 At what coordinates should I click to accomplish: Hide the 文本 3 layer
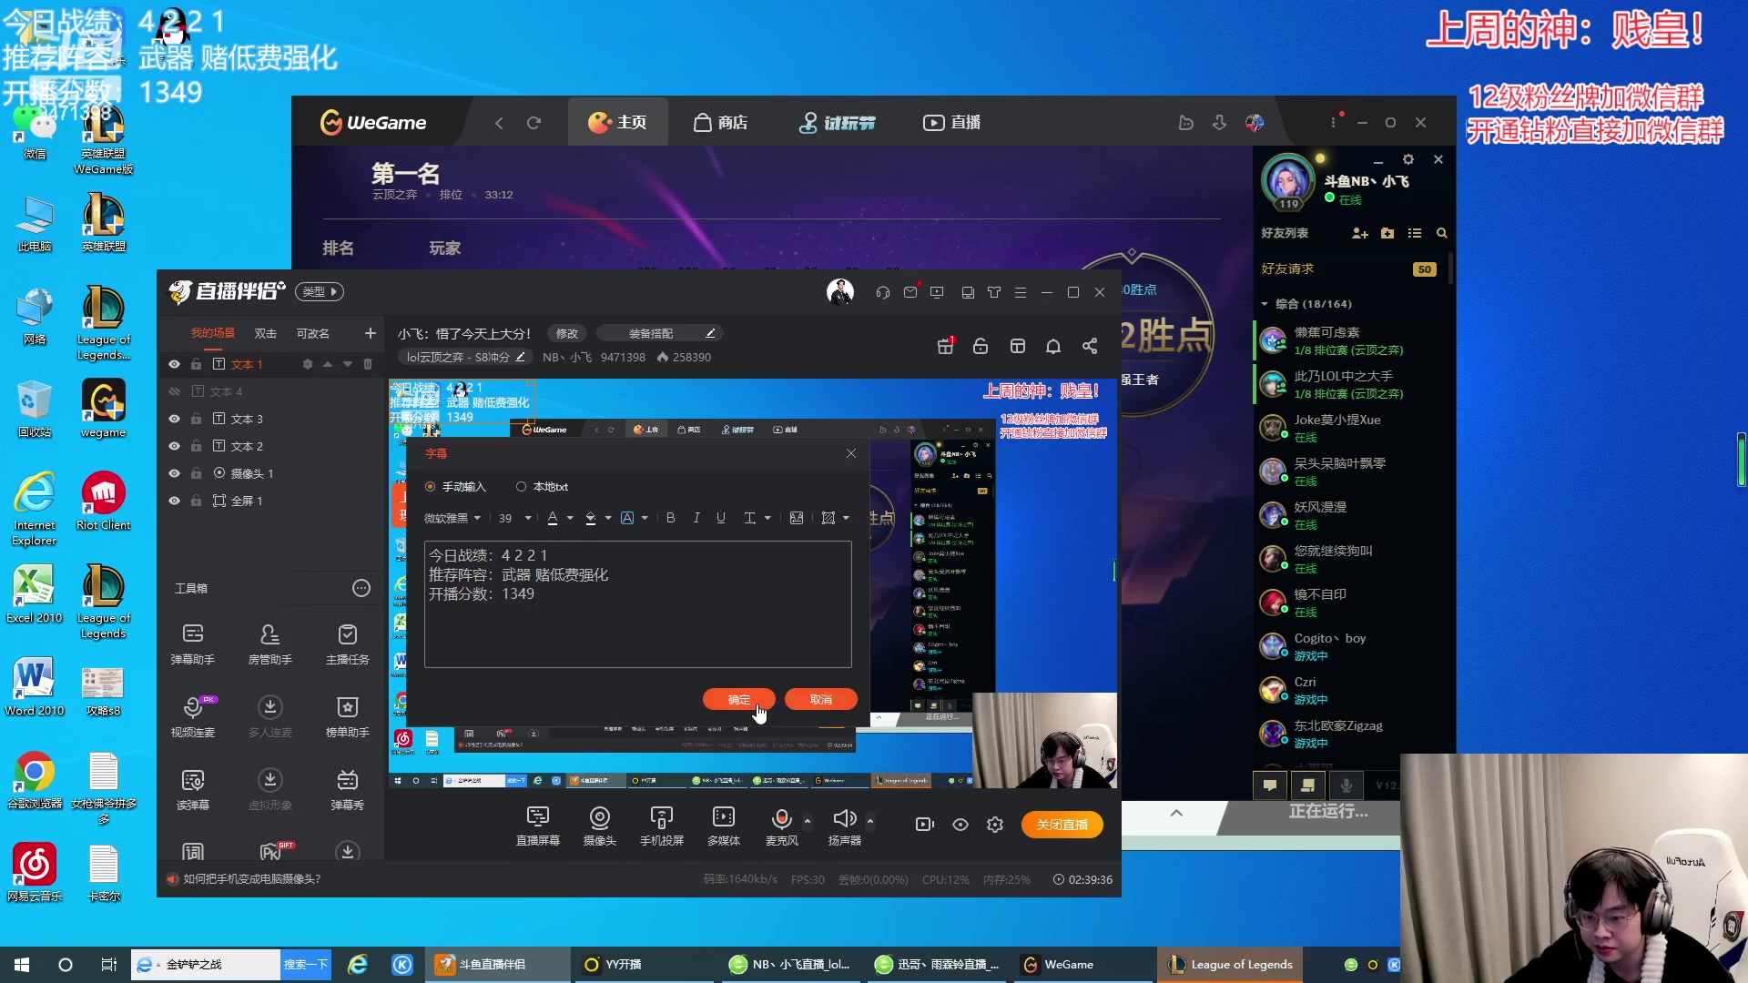point(174,419)
